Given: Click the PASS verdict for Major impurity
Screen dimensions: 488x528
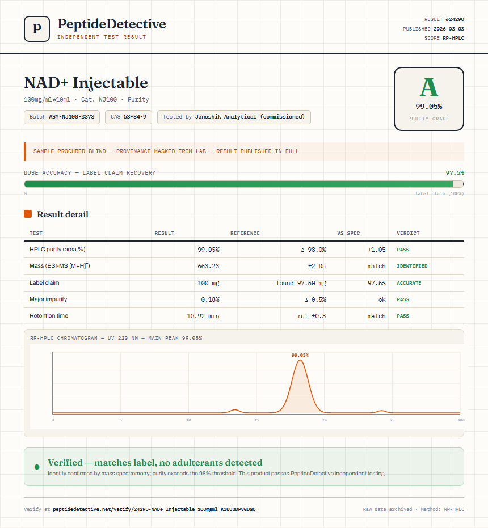Looking at the screenshot, I should 403,299.
